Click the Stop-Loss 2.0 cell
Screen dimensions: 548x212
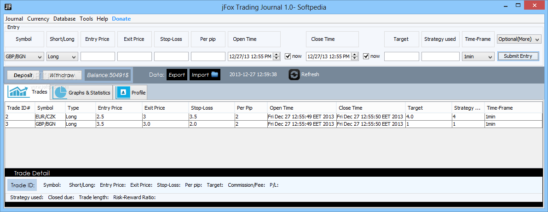click(x=211, y=124)
